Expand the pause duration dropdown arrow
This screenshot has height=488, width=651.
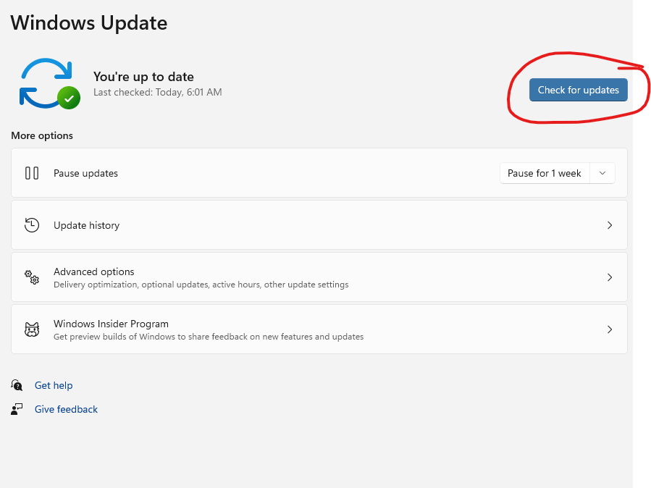(602, 173)
